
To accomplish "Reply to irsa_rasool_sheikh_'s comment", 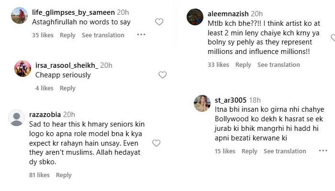I will point(67,88).
